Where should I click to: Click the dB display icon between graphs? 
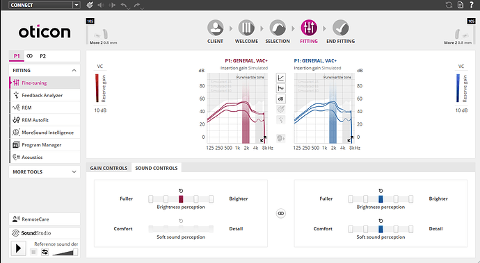click(281, 99)
